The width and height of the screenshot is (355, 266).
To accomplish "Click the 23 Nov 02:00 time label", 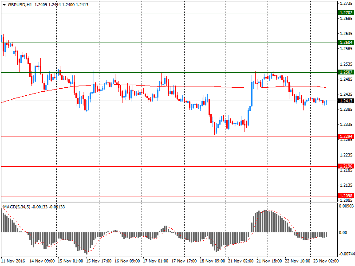I will 326,261.
